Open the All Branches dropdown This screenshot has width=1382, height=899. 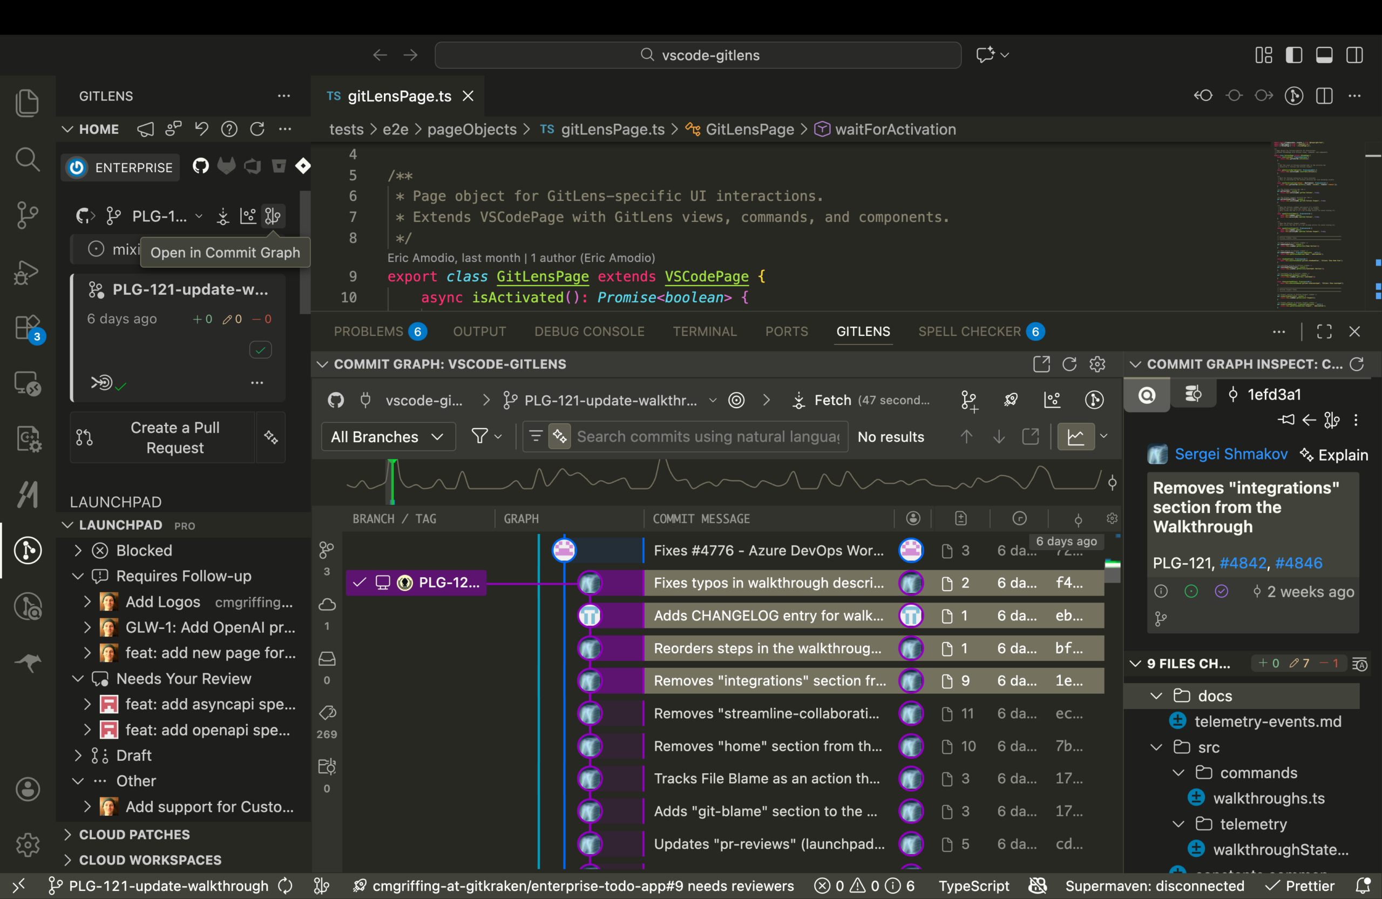(x=387, y=436)
